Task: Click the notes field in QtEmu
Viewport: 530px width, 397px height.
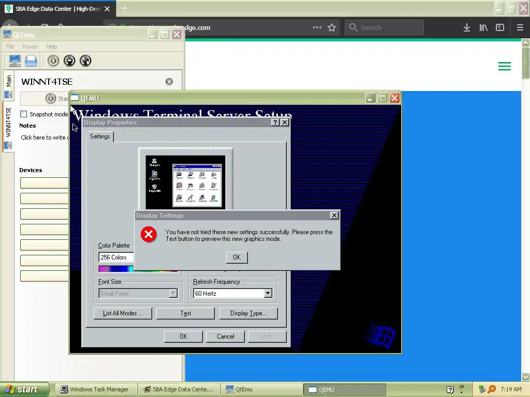Action: 45,138
